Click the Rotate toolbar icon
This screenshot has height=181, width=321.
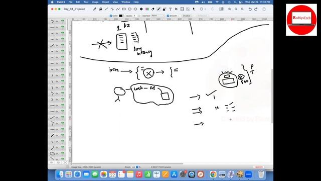point(213,9)
